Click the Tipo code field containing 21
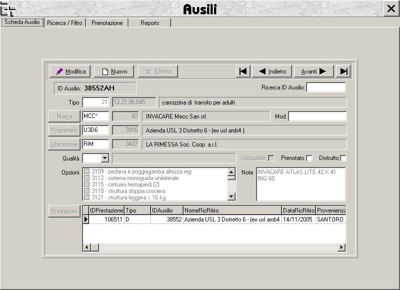The width and height of the screenshot is (400, 290). coord(95,102)
